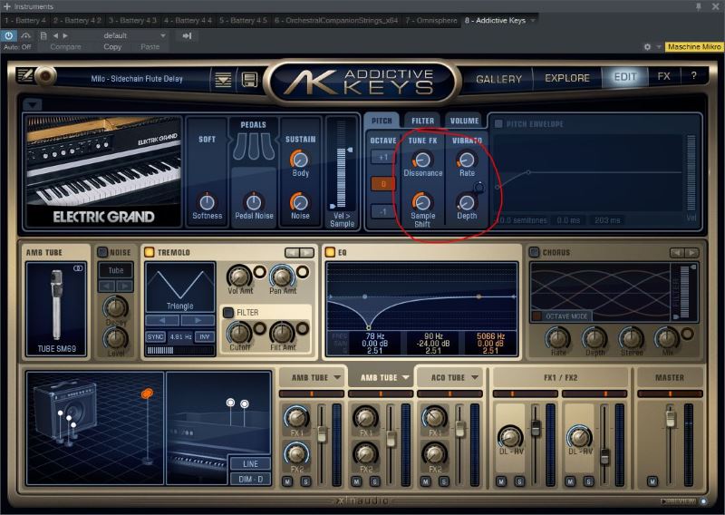
Task: Click the Tremolo Pan Amt knob
Action: pyautogui.click(x=282, y=277)
